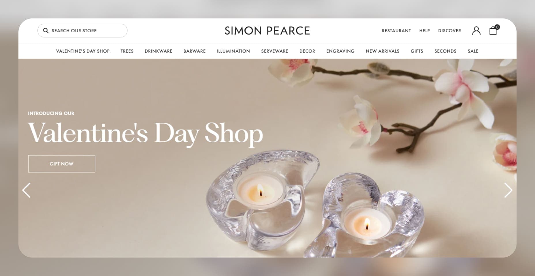The image size is (535, 276).
Task: Open the shopping bag cart icon
Action: point(494,30)
